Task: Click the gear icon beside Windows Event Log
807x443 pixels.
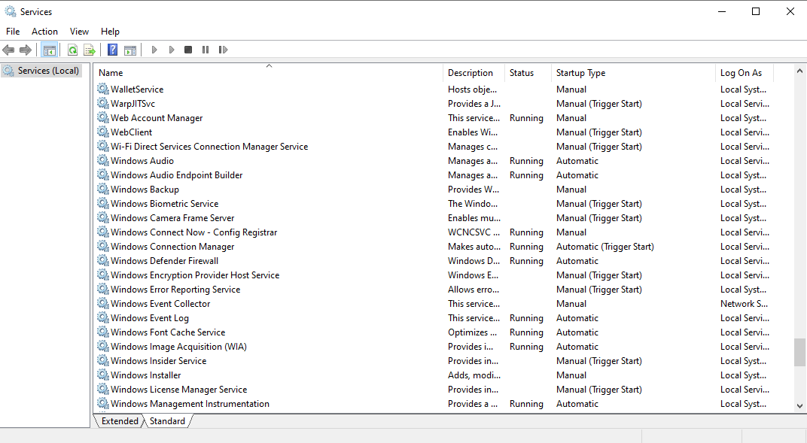Action: pos(103,317)
